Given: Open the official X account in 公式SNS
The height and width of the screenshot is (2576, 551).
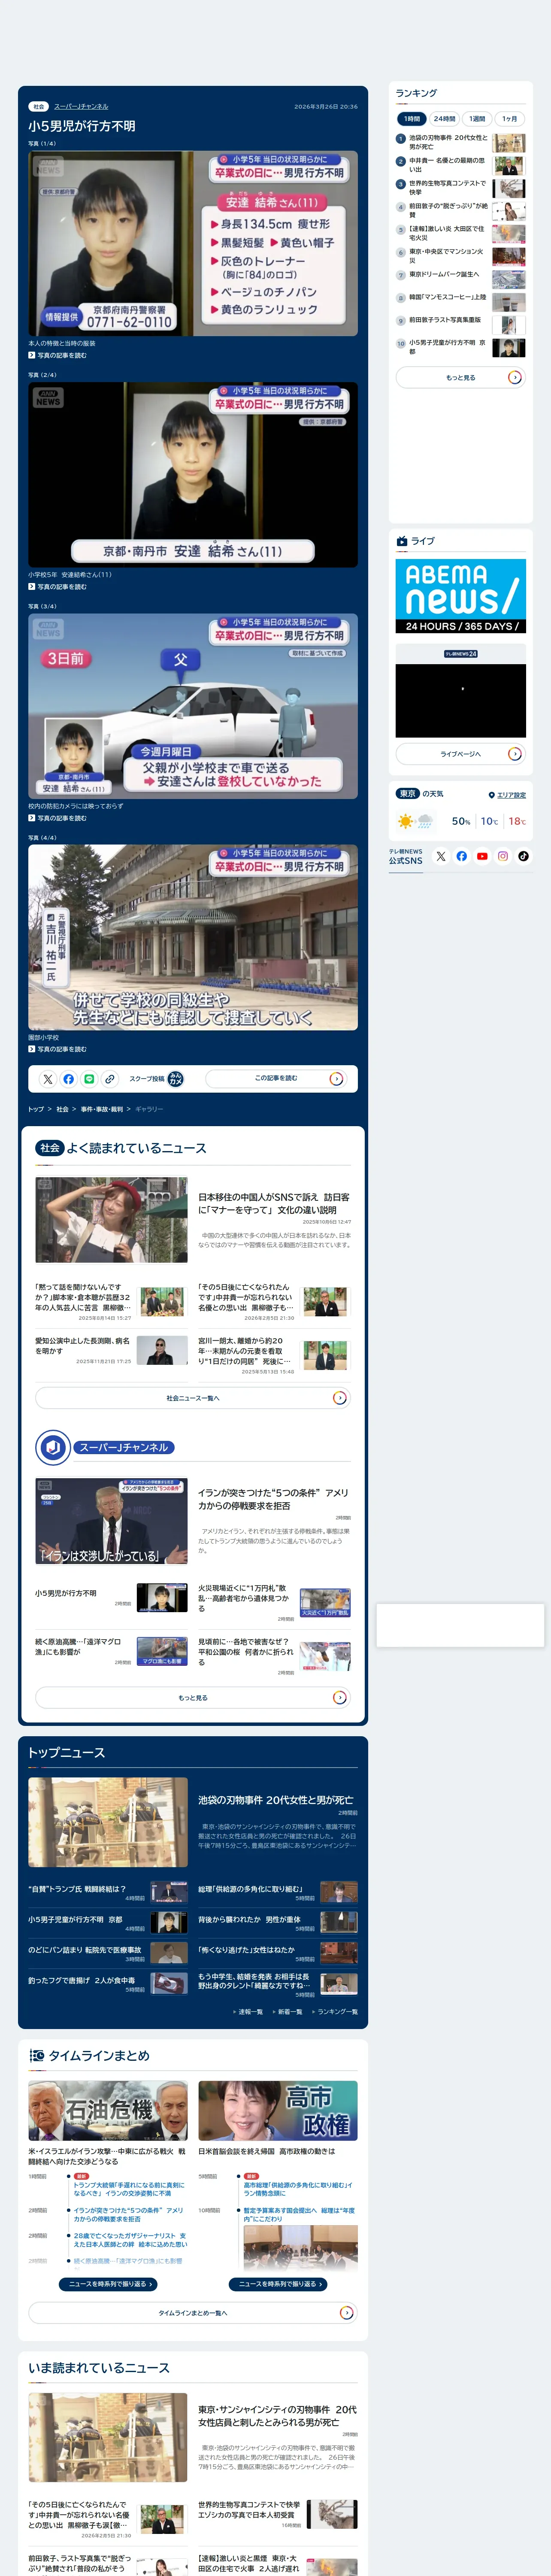Looking at the screenshot, I should pyautogui.click(x=441, y=856).
